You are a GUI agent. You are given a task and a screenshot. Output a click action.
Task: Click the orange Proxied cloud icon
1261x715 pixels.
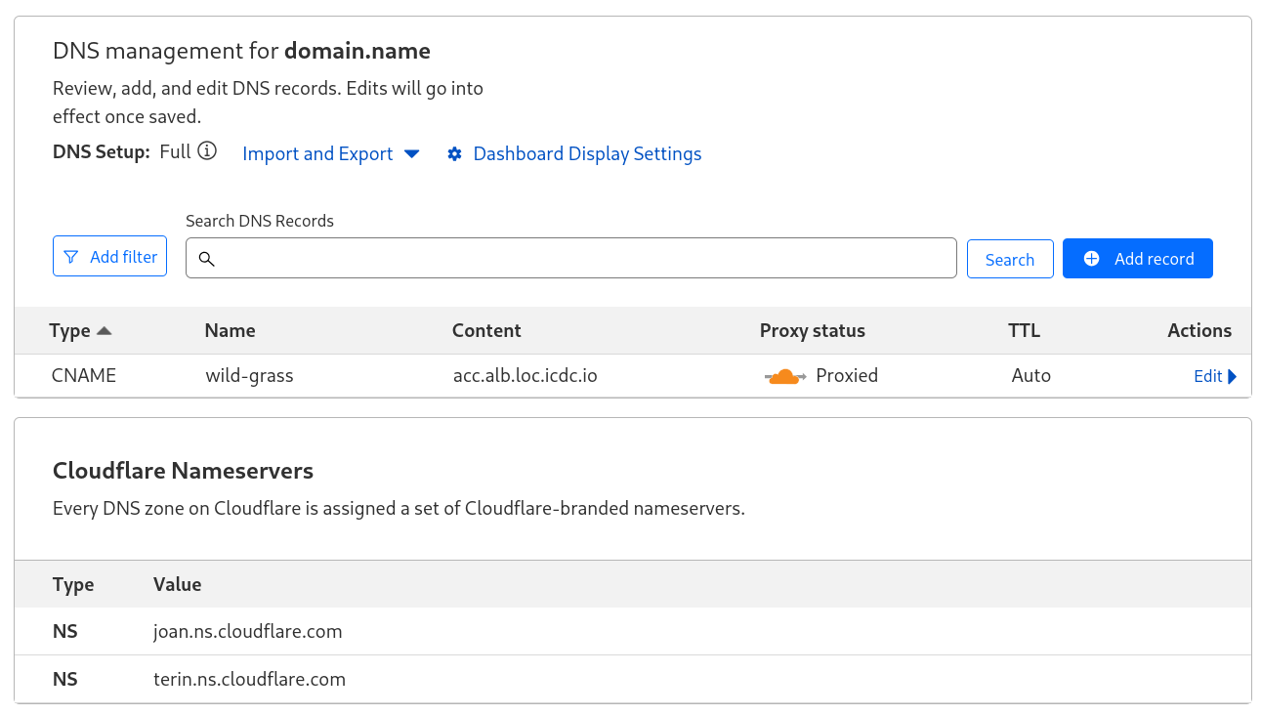coord(784,376)
